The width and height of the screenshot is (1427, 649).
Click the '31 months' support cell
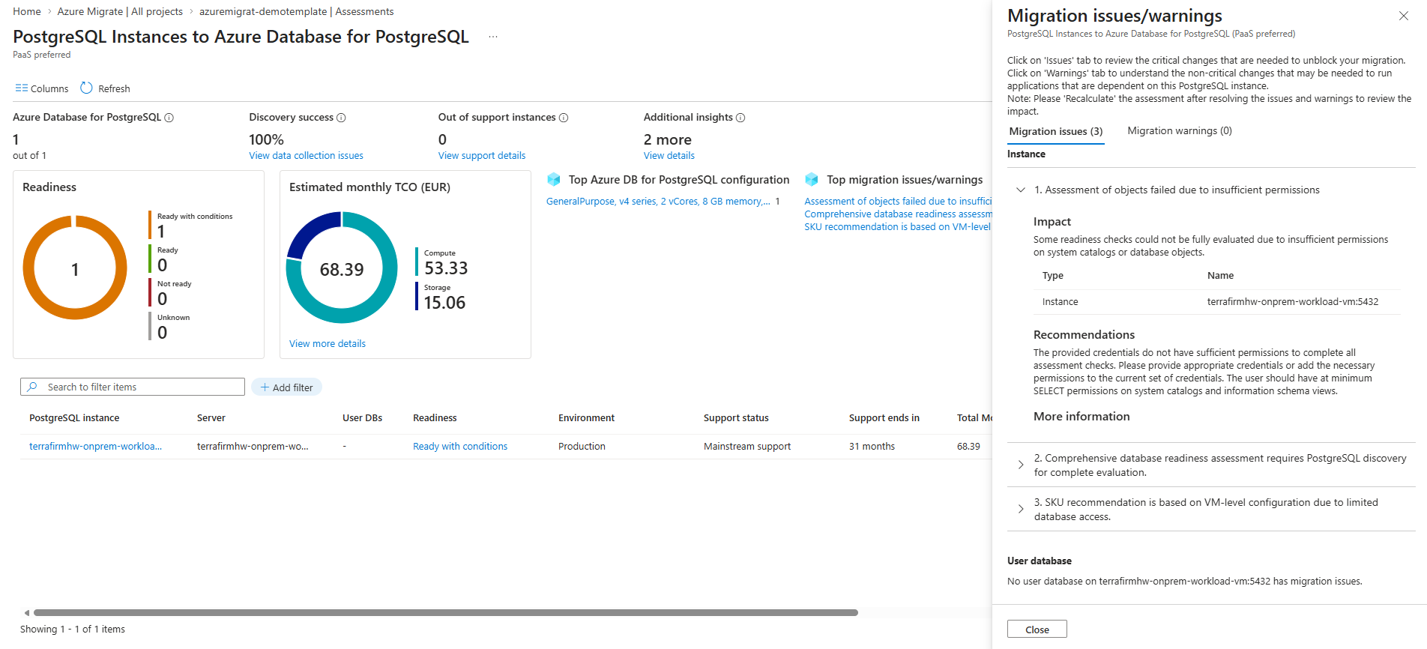pyautogui.click(x=872, y=447)
